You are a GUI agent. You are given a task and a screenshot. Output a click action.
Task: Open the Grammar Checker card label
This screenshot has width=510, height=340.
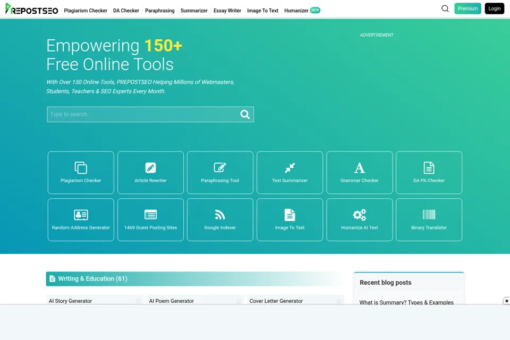[x=360, y=180]
